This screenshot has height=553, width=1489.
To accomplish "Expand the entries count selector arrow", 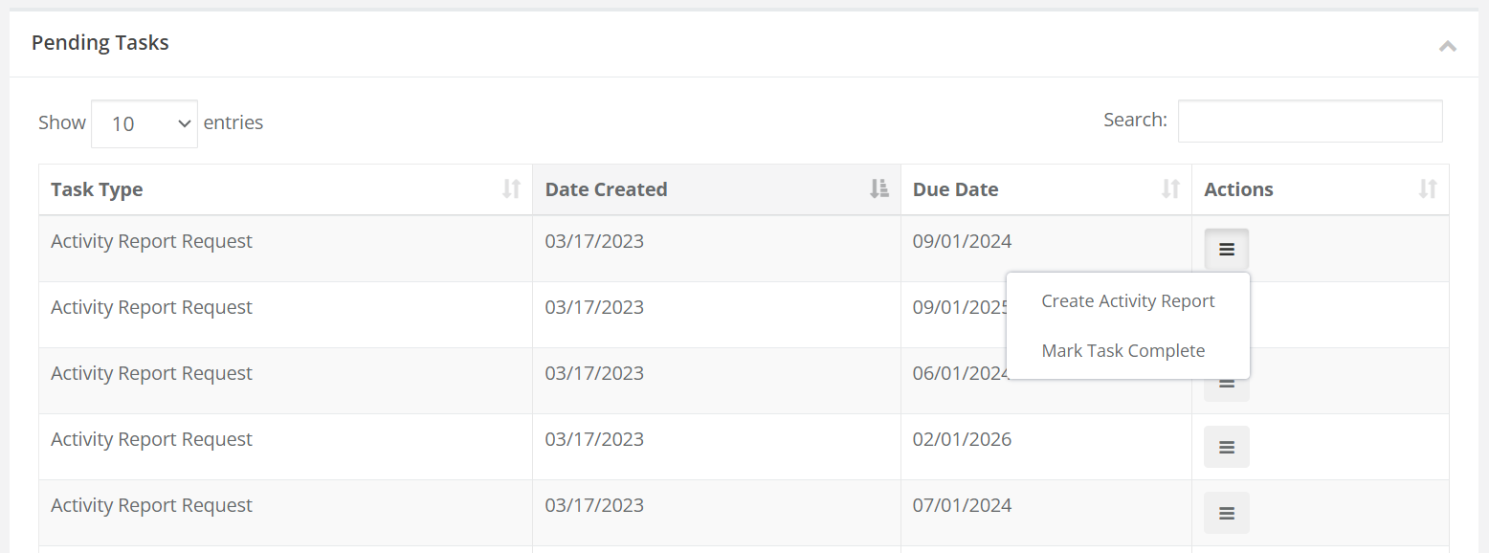I will tap(184, 122).
